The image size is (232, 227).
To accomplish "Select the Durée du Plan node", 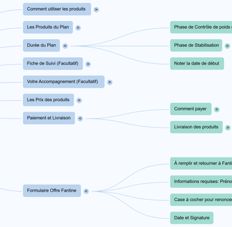I will [x=41, y=45].
